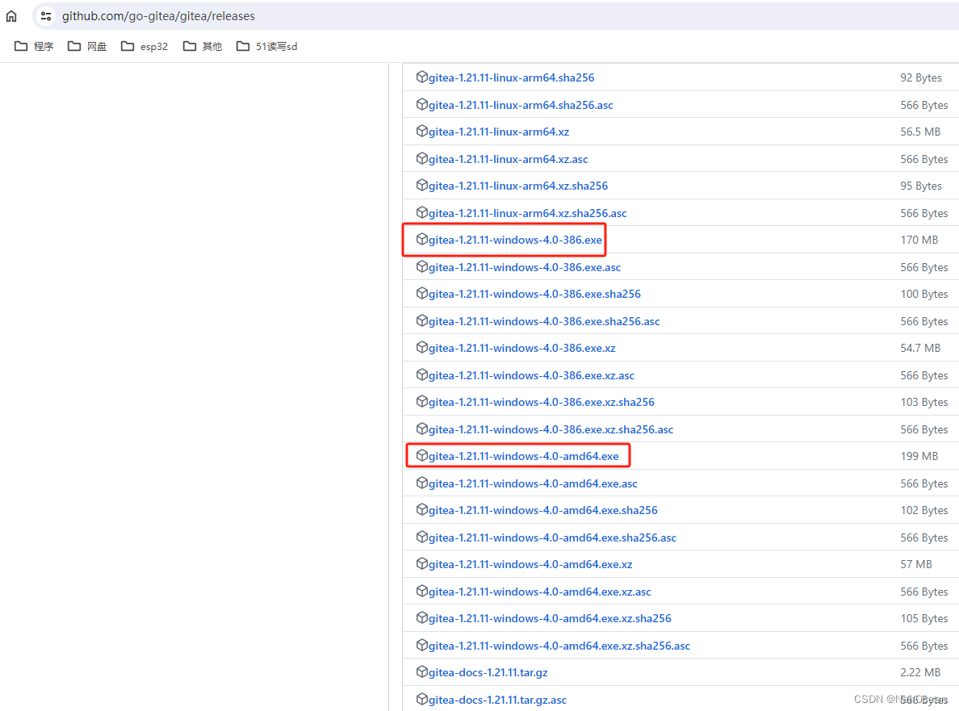
Task: Download gitea-1.21.11-linux-arm64.xz.sha256 link
Action: pos(518,186)
